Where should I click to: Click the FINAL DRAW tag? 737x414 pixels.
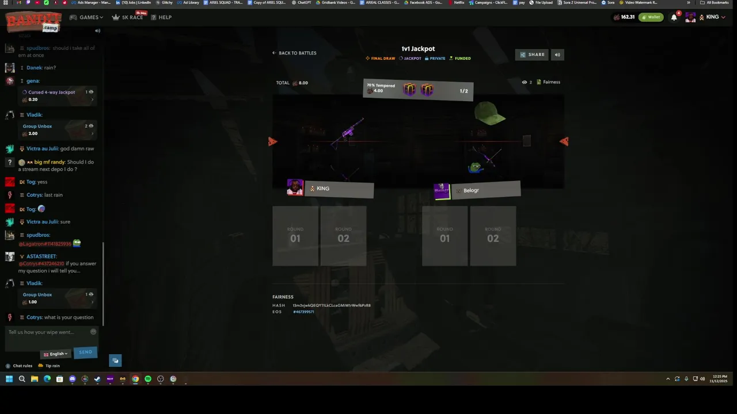(381, 59)
